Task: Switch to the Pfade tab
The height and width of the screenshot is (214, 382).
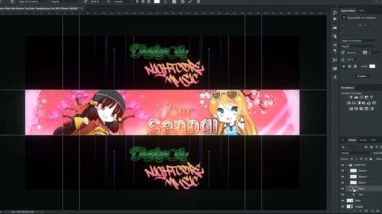Action: click(373, 140)
